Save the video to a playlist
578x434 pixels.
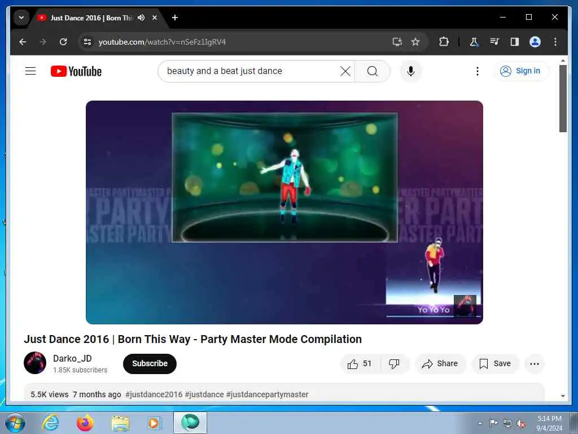coord(495,364)
